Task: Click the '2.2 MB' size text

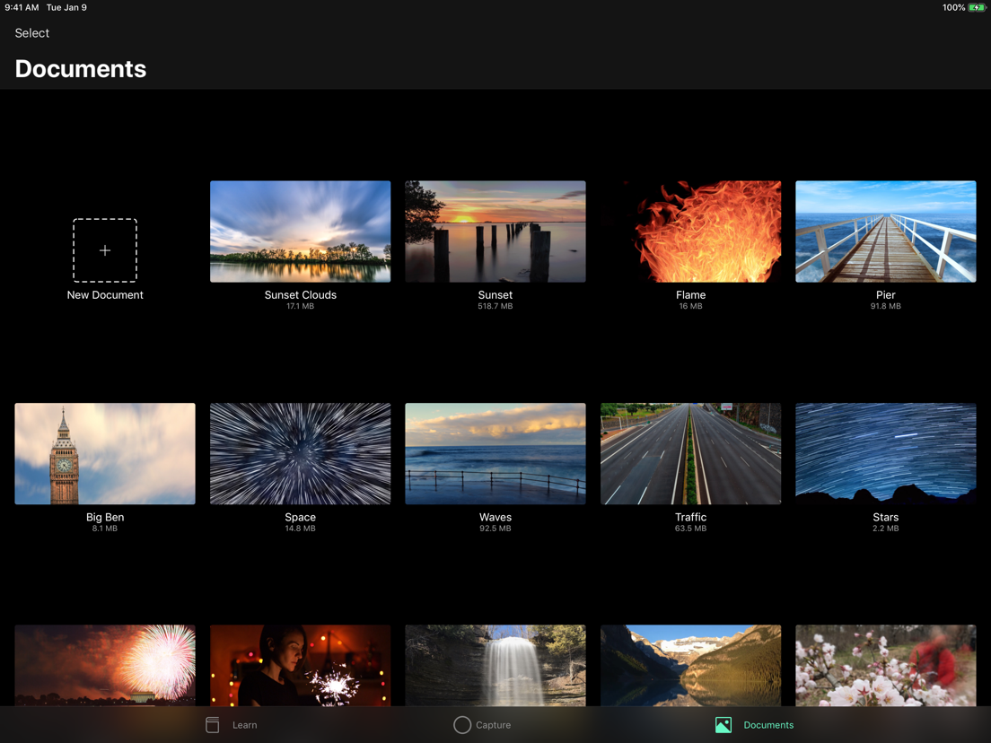Action: (885, 529)
